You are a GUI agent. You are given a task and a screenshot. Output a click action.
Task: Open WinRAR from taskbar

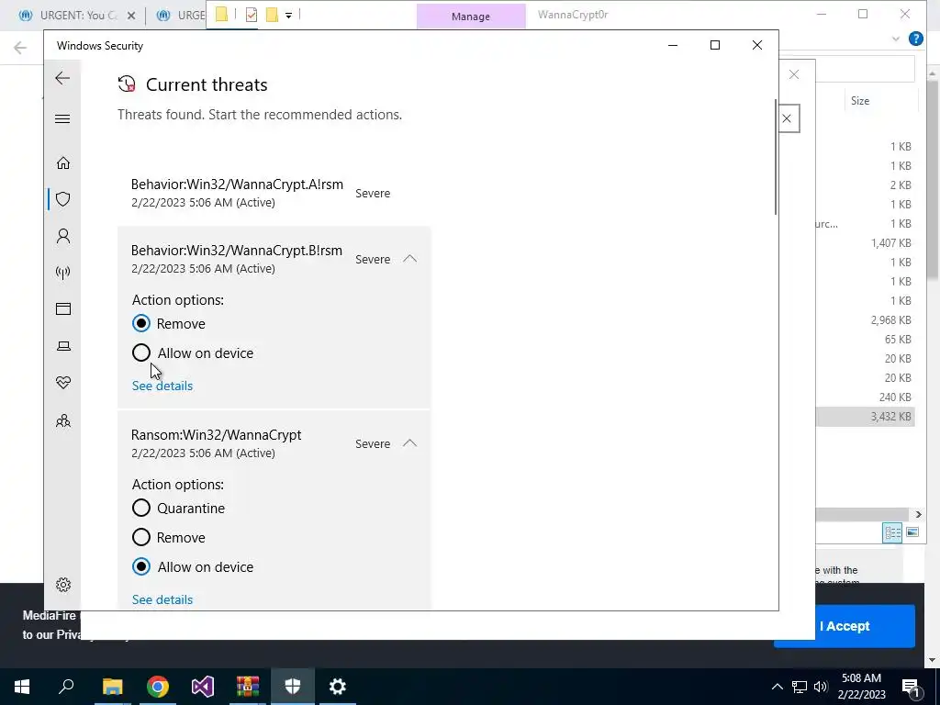248,687
